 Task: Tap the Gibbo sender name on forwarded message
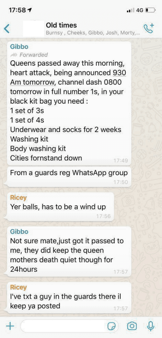click(19, 47)
